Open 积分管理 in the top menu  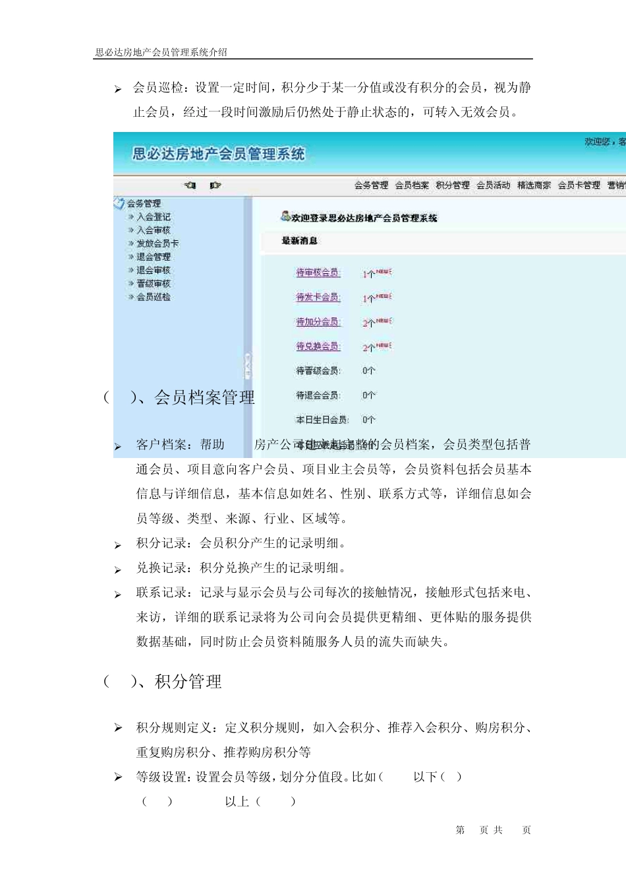pyautogui.click(x=453, y=185)
